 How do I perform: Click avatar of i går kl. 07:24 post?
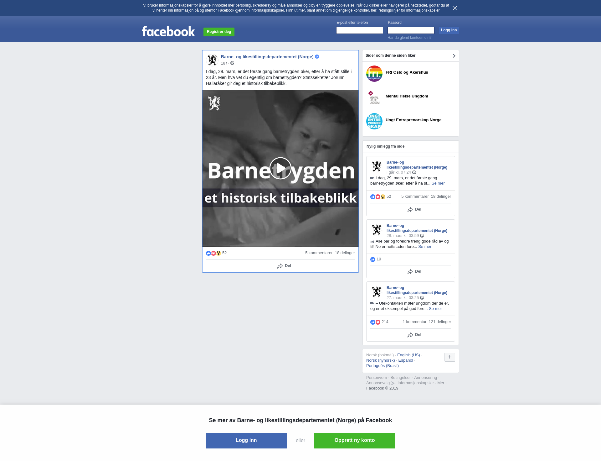click(377, 166)
